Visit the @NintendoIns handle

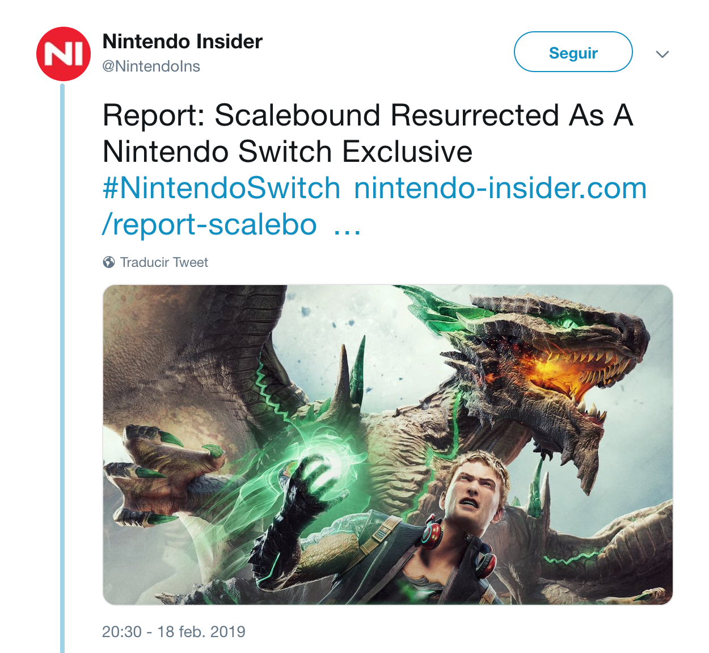151,66
